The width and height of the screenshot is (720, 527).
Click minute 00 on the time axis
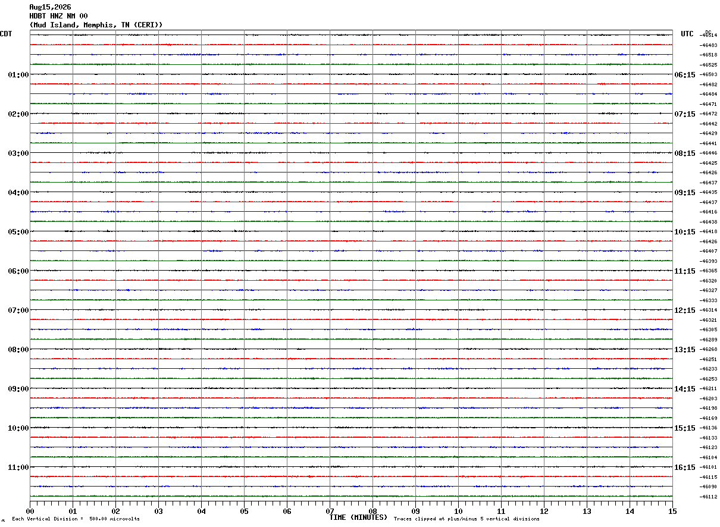30,511
